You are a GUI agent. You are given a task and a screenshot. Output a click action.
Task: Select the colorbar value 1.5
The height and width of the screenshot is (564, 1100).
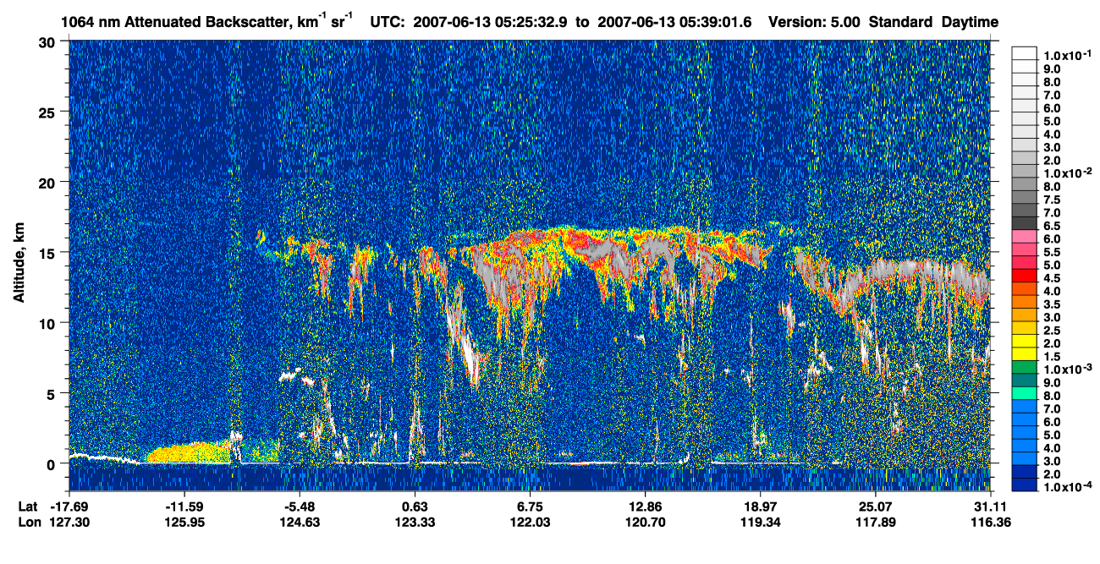1053,356
